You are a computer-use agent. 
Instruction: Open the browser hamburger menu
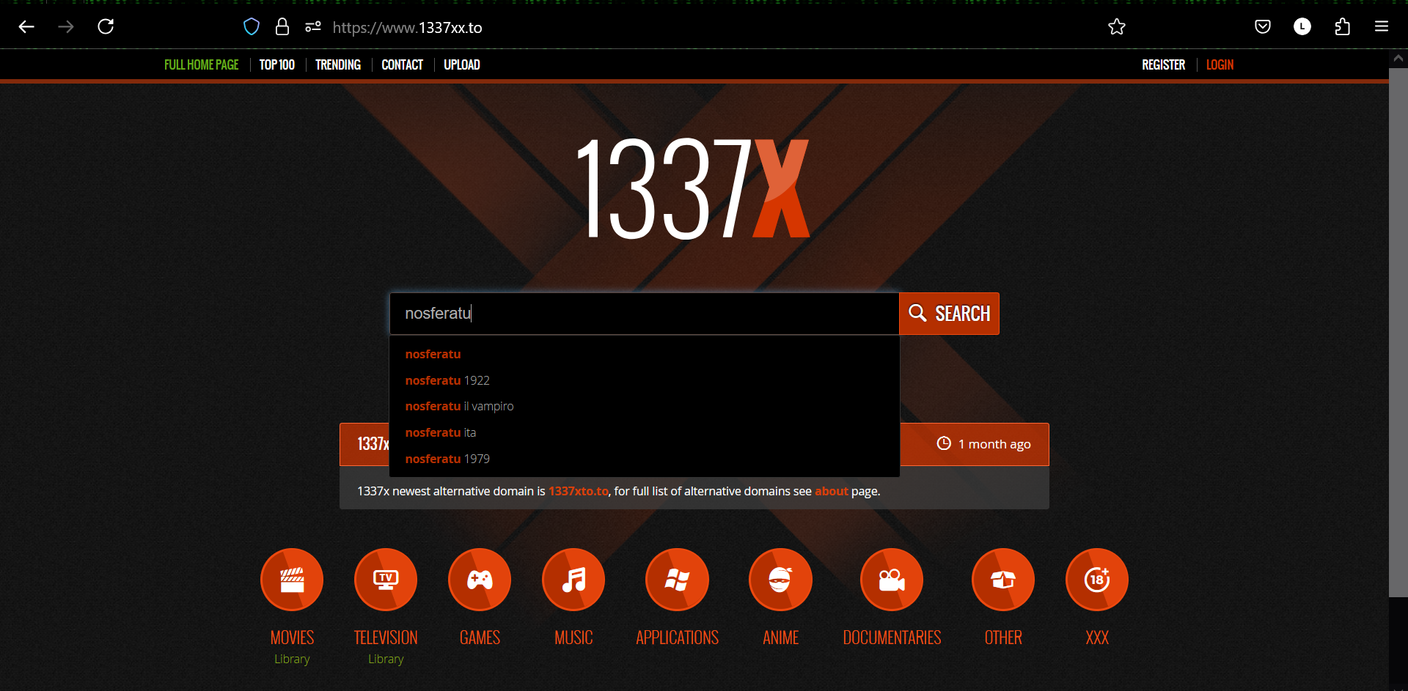(1382, 27)
